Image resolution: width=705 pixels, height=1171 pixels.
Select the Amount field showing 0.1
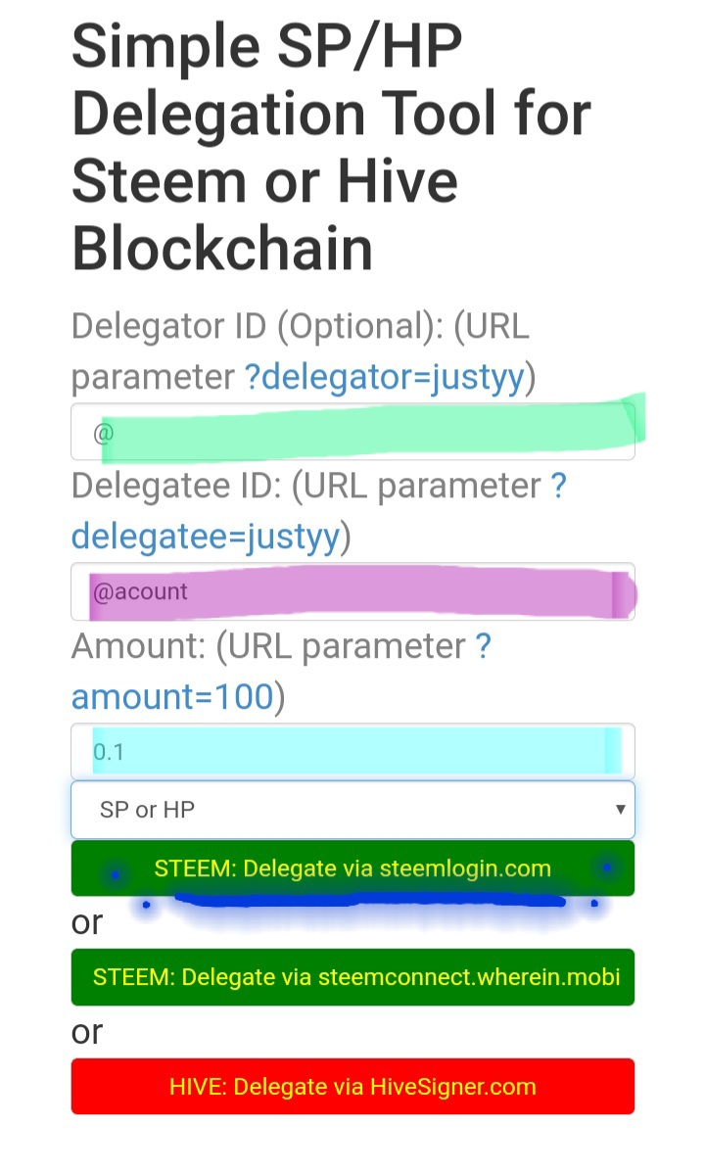[x=352, y=751]
